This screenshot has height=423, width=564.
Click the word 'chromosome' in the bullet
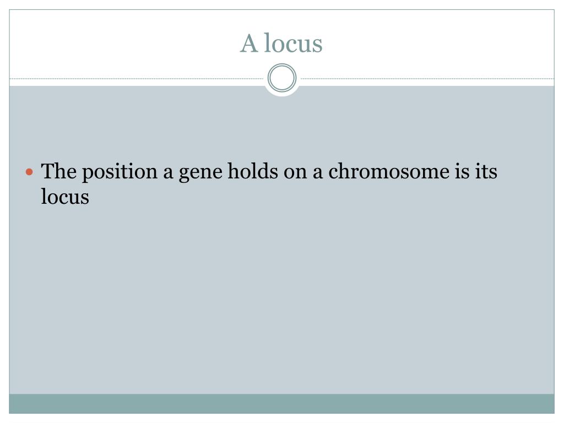point(389,171)
